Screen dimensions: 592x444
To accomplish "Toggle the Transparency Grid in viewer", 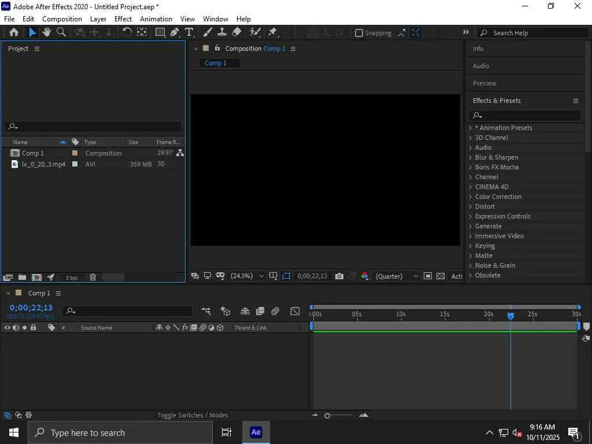I will tap(441, 276).
